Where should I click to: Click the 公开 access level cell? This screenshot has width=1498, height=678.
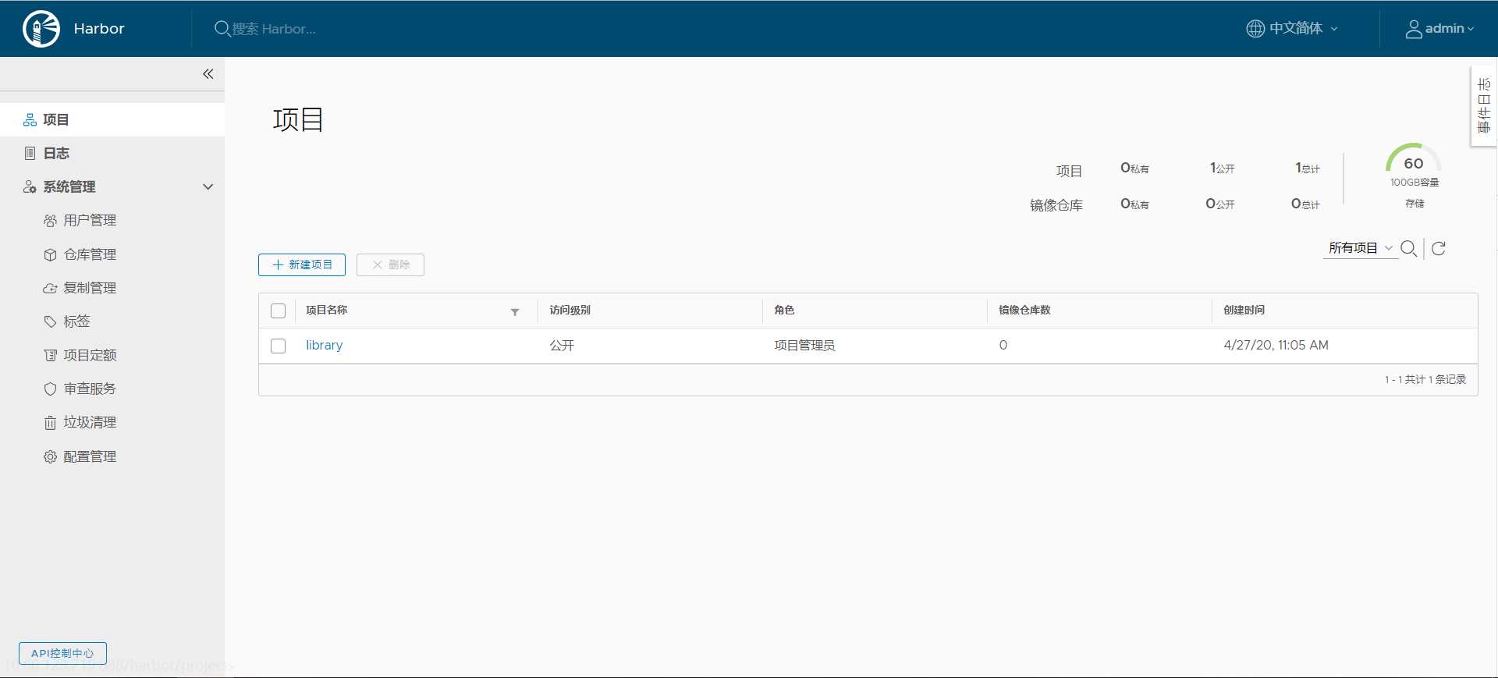click(x=562, y=345)
